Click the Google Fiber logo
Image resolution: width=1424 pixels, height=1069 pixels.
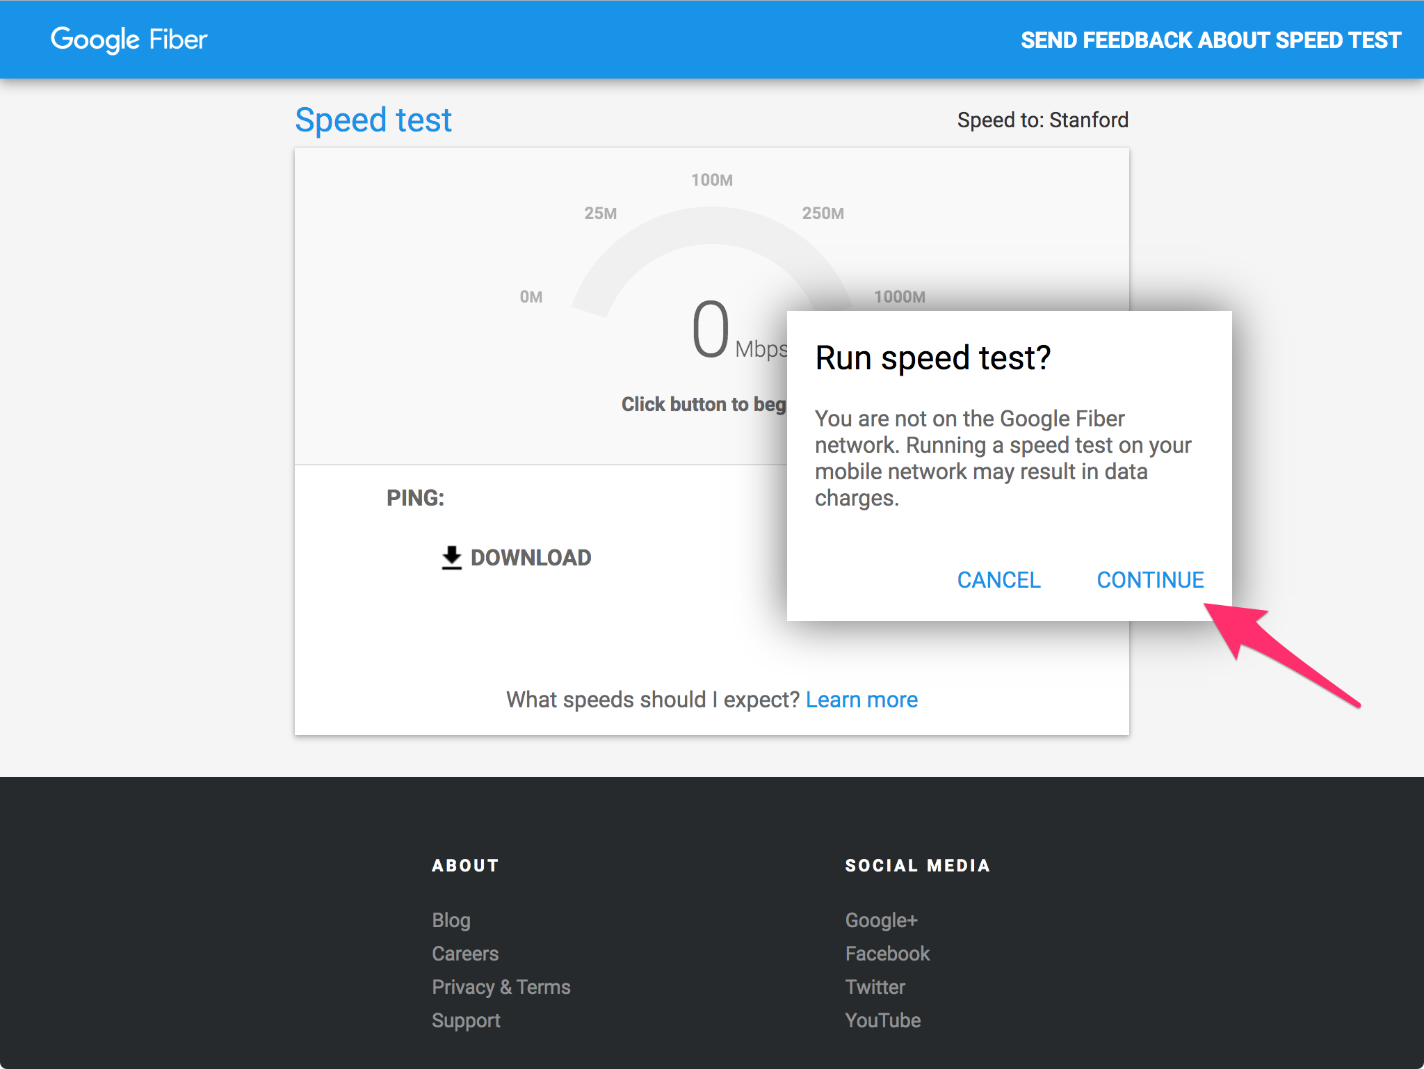[129, 40]
